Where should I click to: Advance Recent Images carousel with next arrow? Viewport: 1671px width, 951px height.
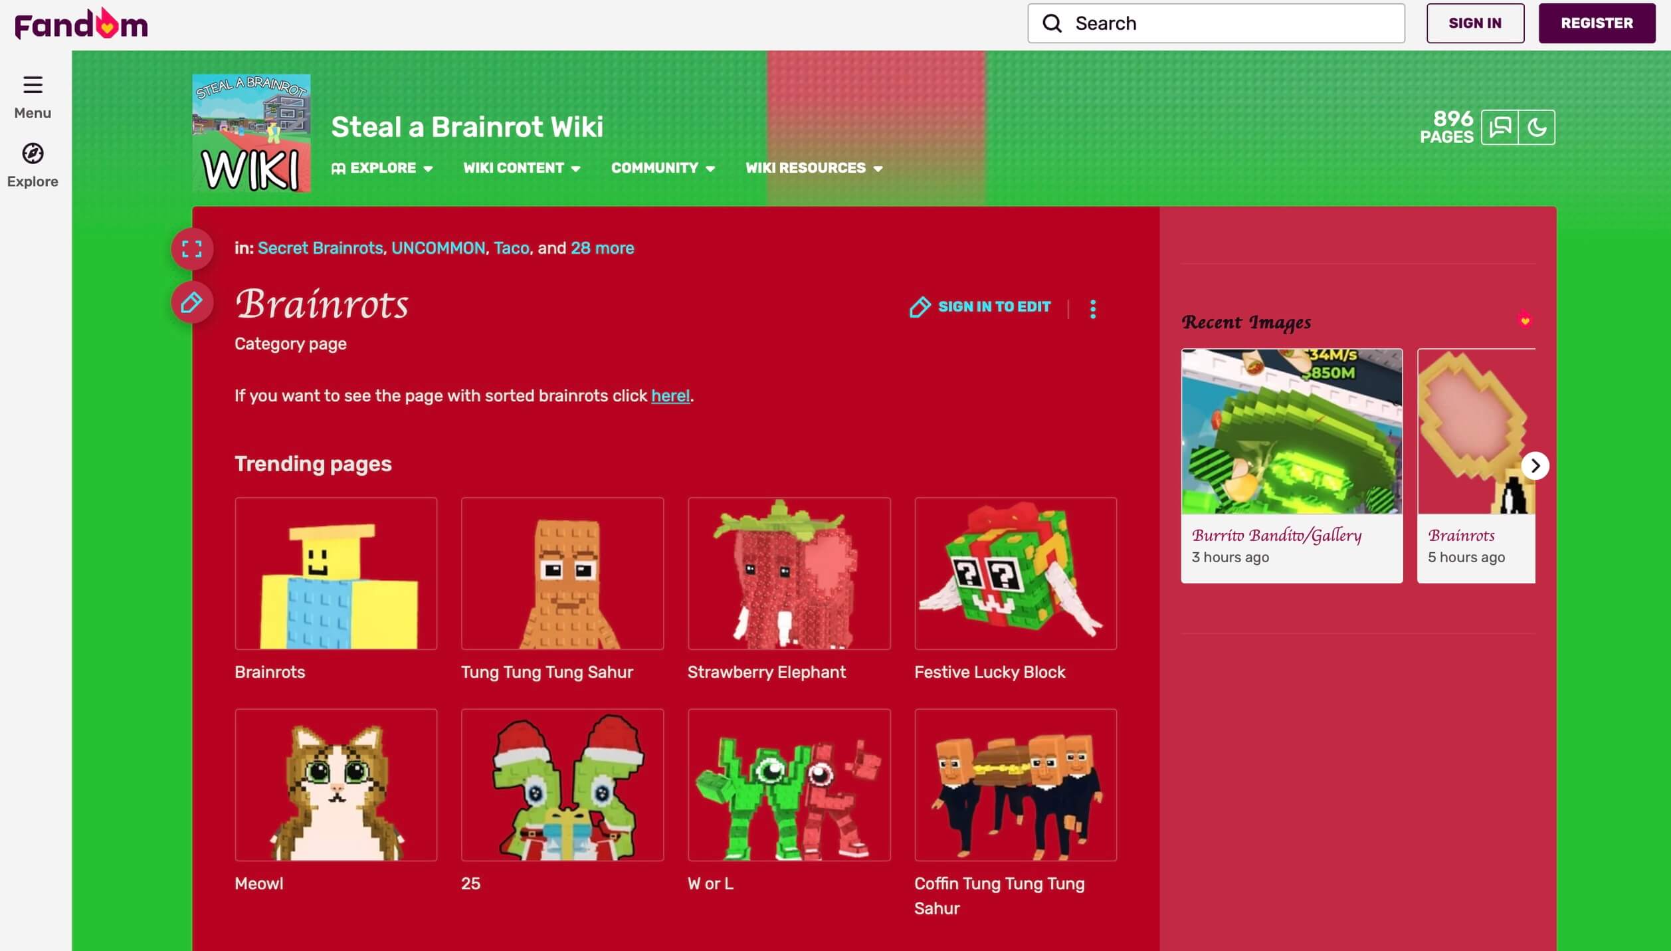click(x=1535, y=466)
